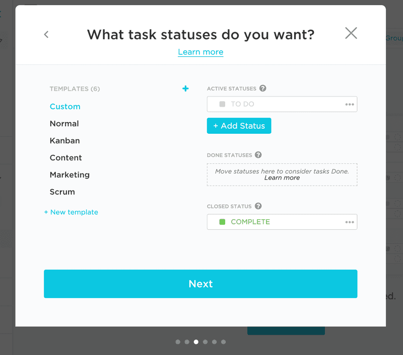Click the fourth pagination dot below the dialog
Viewport: 403px width, 355px height.
click(x=205, y=341)
